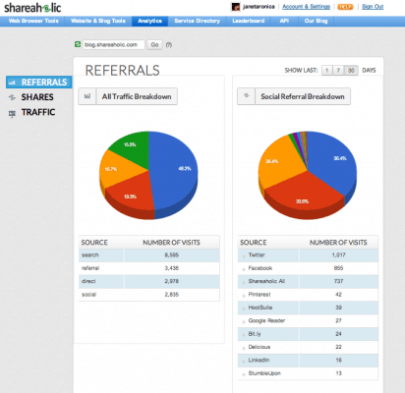Click the red slice of the traffic pie
The height and width of the screenshot is (393, 405).
[x=133, y=194]
